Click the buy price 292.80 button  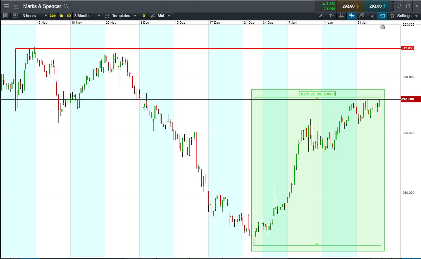pos(377,6)
